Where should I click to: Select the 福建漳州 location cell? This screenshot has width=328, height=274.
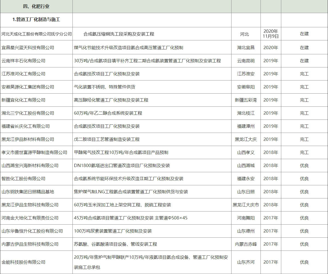pos(246,126)
